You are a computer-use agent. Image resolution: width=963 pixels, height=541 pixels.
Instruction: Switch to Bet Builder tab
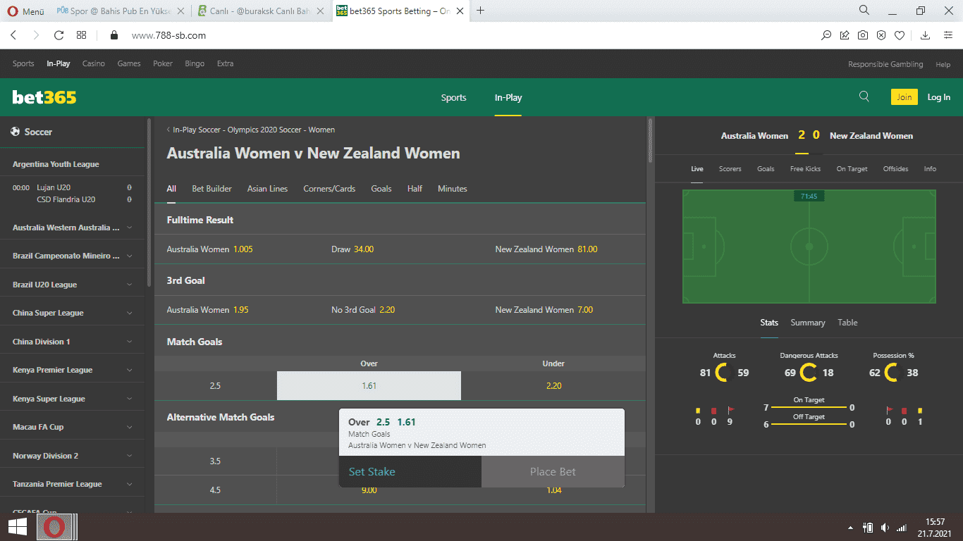(211, 189)
